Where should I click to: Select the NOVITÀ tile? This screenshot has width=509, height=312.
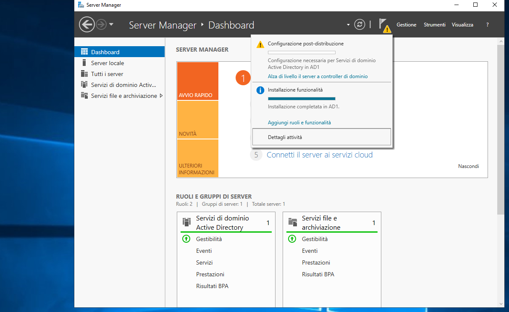pos(198,120)
